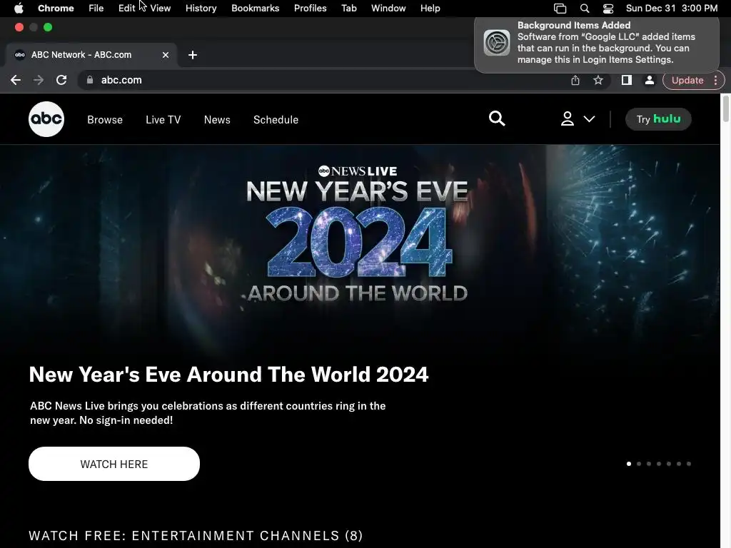This screenshot has height=548, width=731.
Task: Open the History menu
Action: pos(201,9)
